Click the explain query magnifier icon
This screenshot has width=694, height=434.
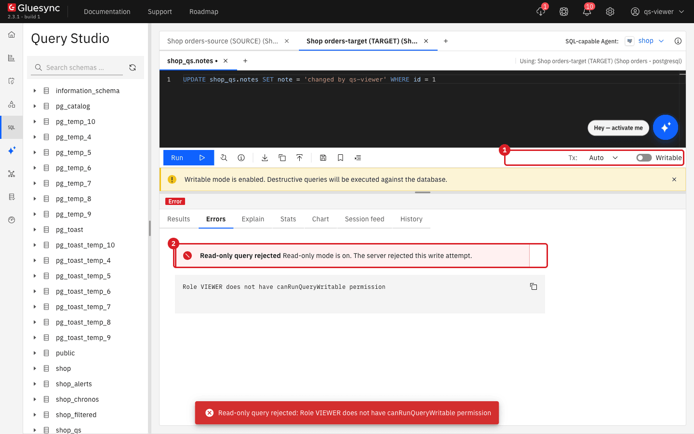(224, 158)
